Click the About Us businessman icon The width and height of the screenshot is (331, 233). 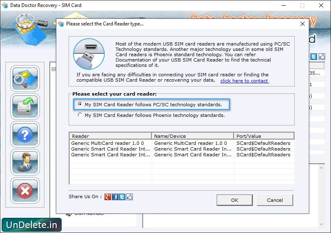[25, 162]
